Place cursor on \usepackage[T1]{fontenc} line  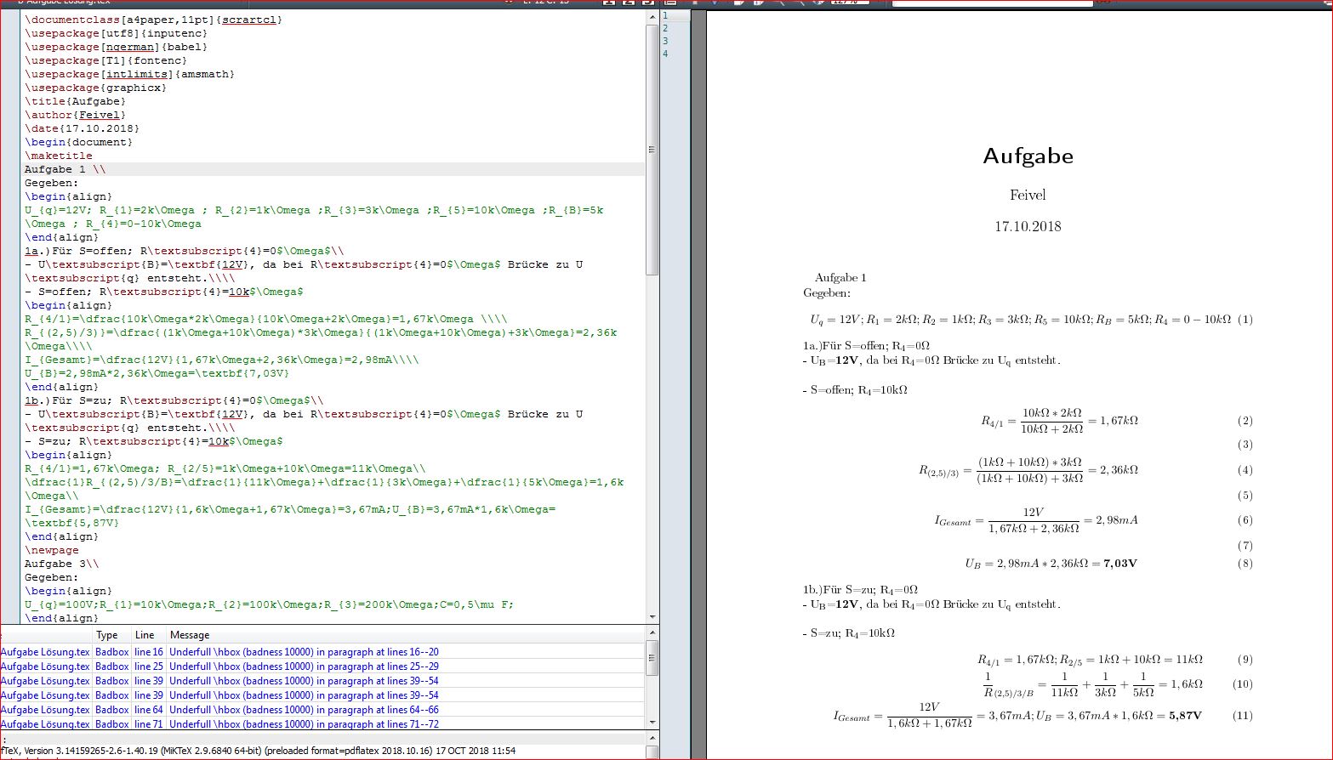105,60
